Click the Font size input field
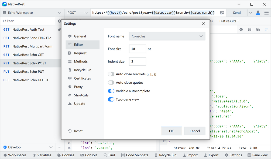 pyautogui.click(x=138, y=49)
